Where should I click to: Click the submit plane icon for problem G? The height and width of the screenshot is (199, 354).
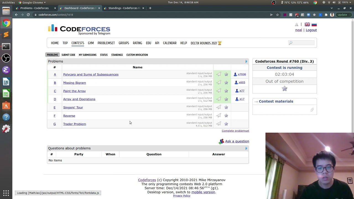(218, 124)
